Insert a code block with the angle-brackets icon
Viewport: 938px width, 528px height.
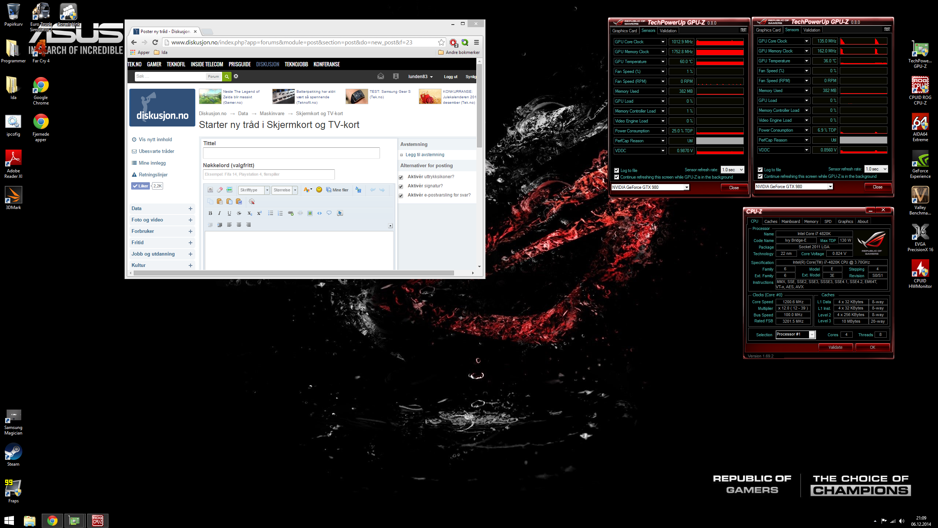click(320, 213)
